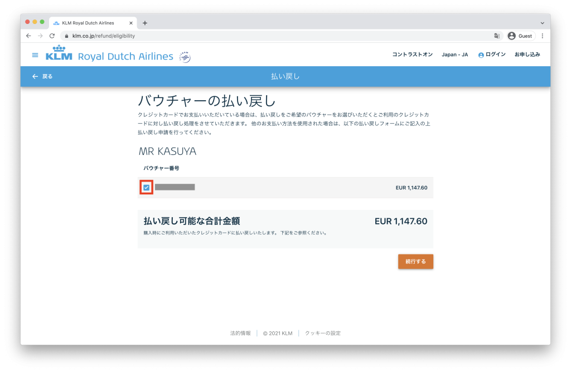Click 戻る back link in blue bar
Image resolution: width=571 pixels, height=372 pixels.
pyautogui.click(x=42, y=76)
